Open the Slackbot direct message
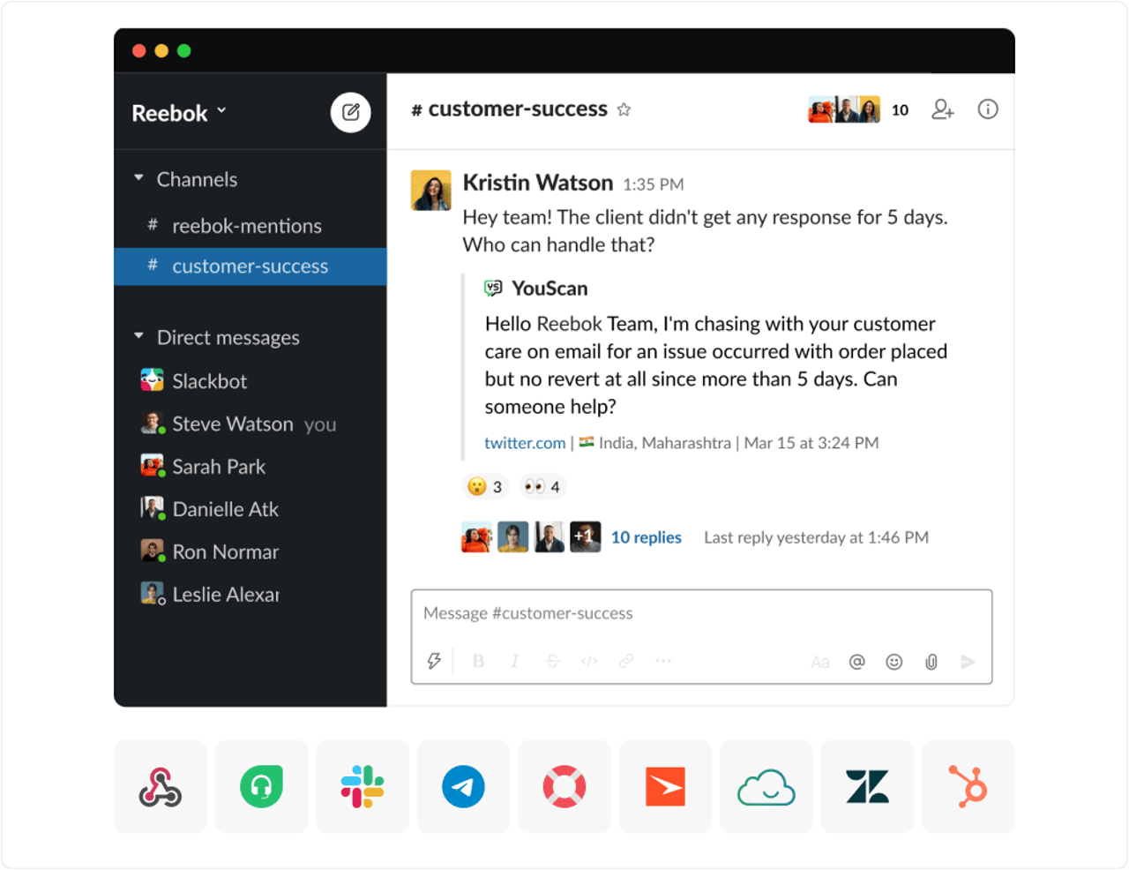1129x870 pixels. [211, 380]
